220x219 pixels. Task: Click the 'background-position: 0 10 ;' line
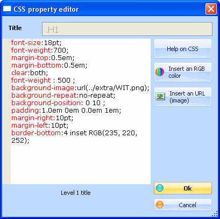coord(58,103)
